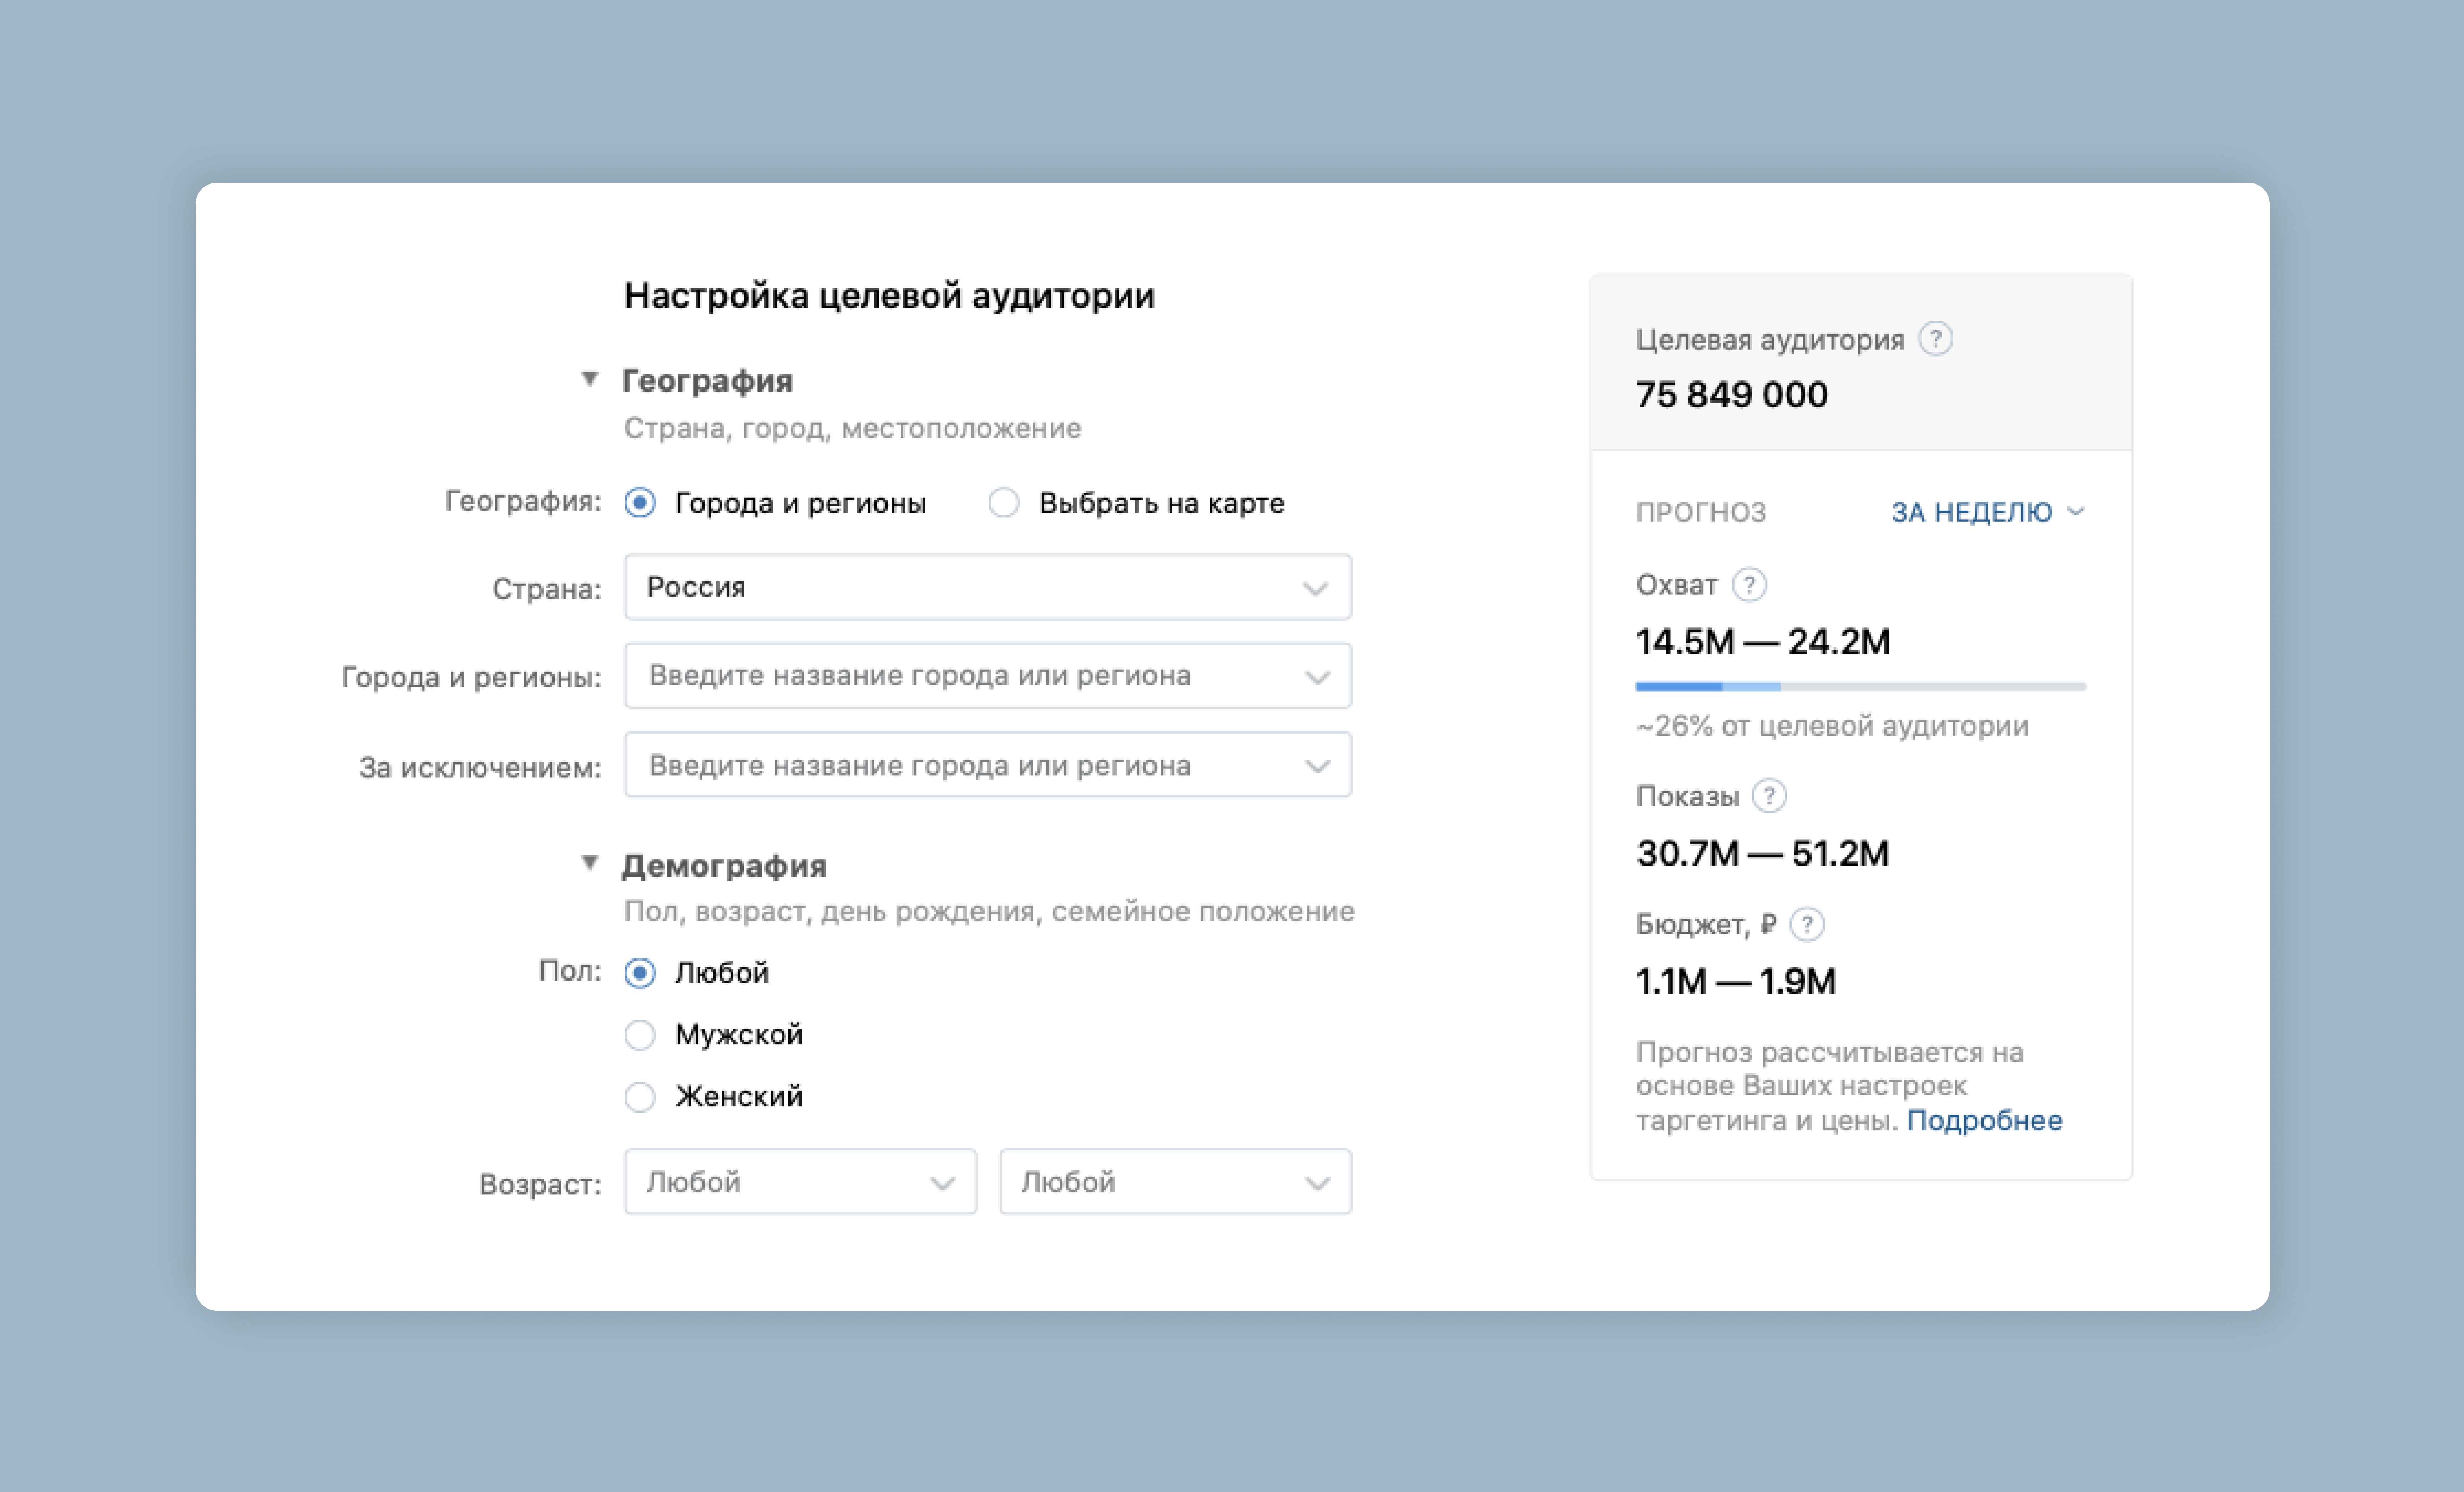Click the За исключением input field
Viewport: 2464px width, 1492px height.
[x=988, y=765]
